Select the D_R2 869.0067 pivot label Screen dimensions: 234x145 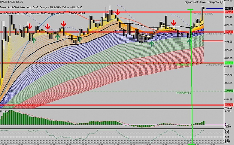click(x=215, y=65)
